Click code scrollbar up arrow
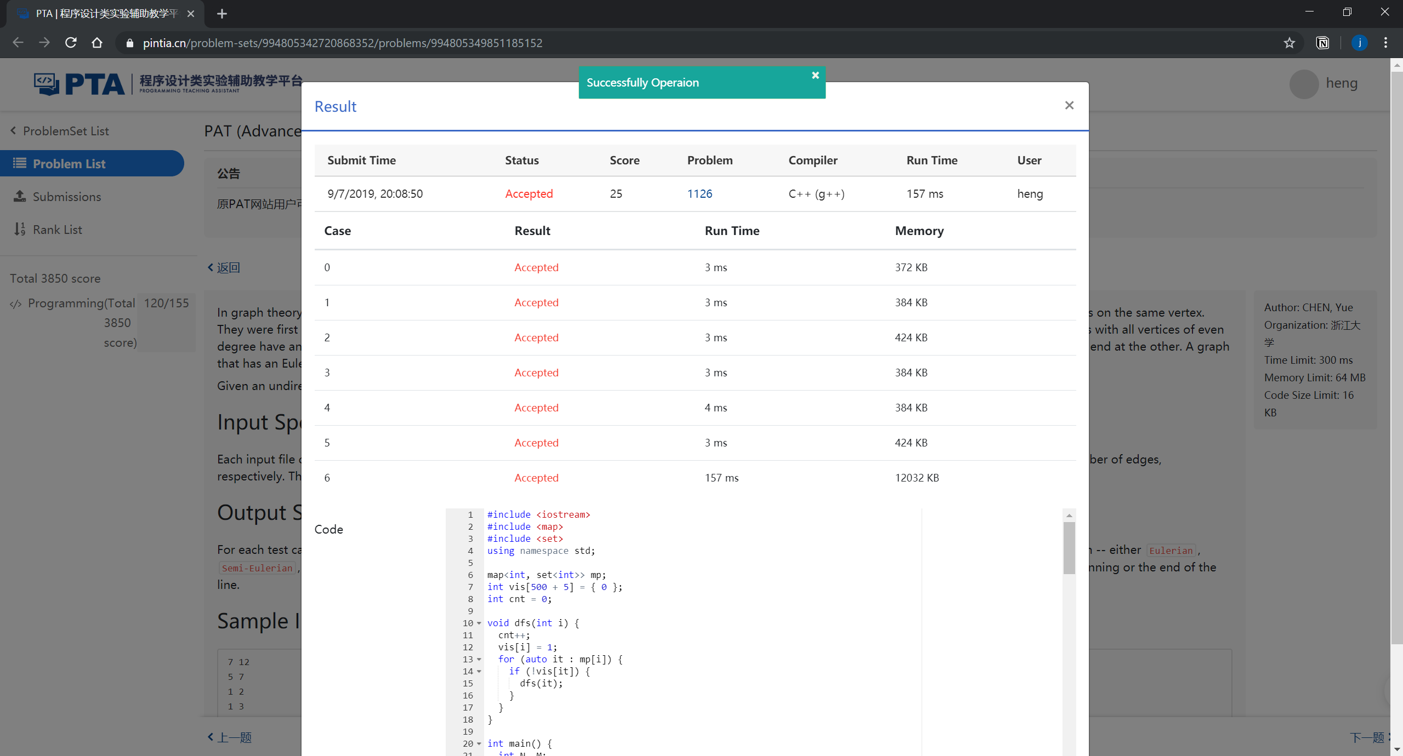 point(1069,515)
